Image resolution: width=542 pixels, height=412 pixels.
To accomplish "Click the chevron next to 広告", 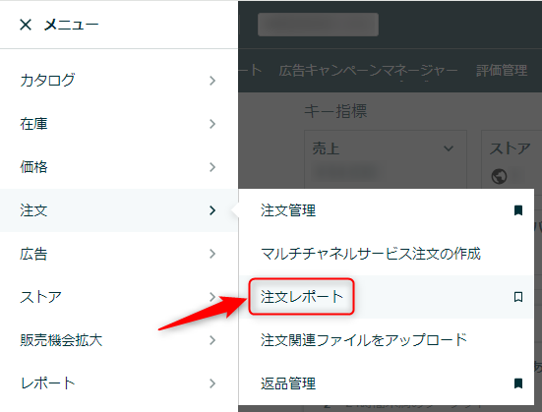I will (x=212, y=254).
